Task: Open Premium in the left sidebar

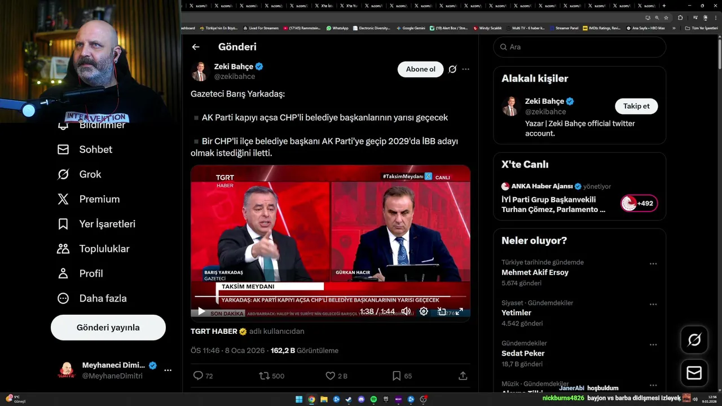Action: pos(89,199)
